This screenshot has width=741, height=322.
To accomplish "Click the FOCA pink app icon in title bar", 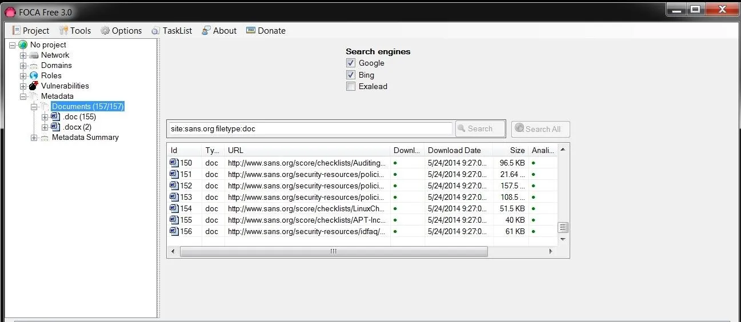I will click(x=10, y=11).
